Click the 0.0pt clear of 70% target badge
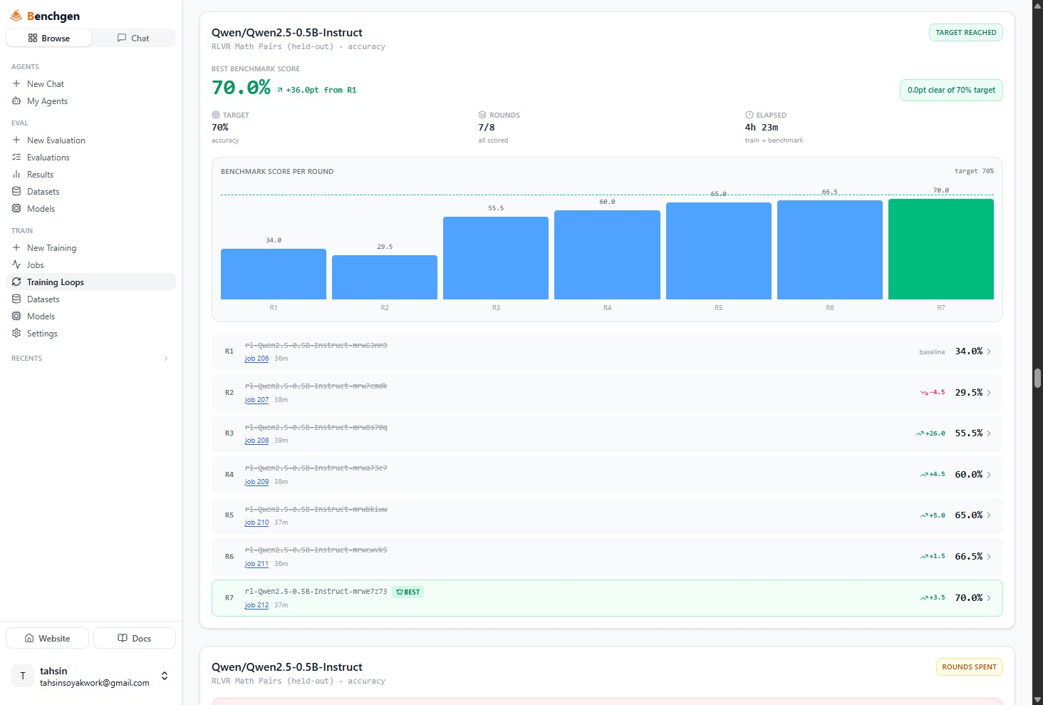Image resolution: width=1043 pixels, height=705 pixels. [x=951, y=91]
